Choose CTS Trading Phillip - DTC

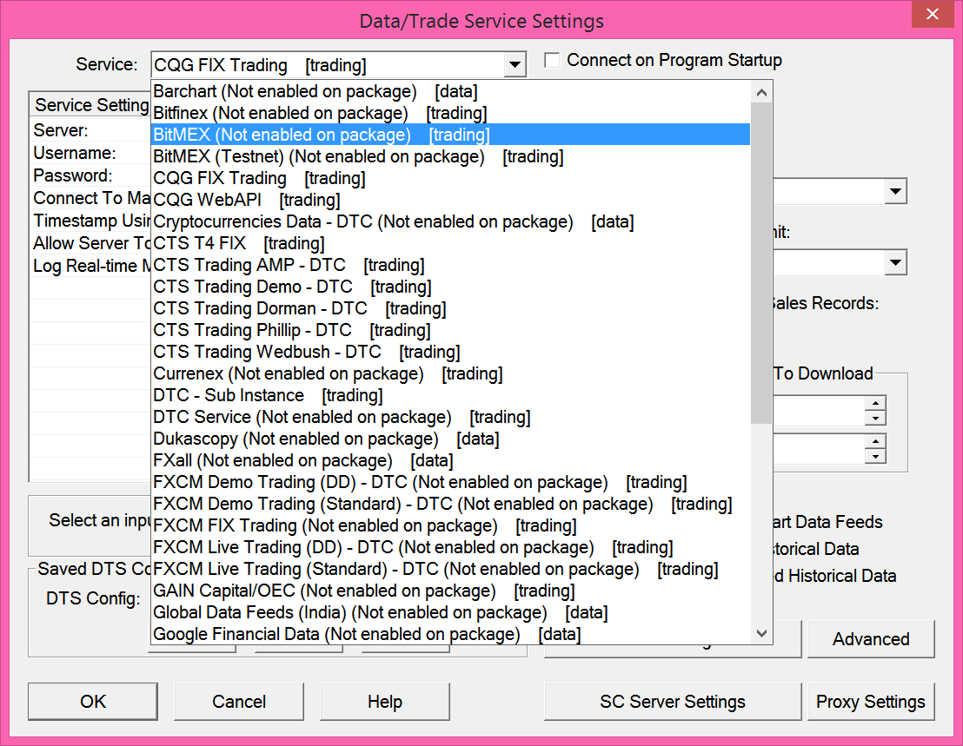tap(450, 330)
